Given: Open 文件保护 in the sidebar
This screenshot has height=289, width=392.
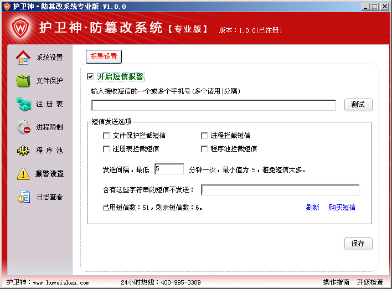Looking at the screenshot, I should 49,80.
